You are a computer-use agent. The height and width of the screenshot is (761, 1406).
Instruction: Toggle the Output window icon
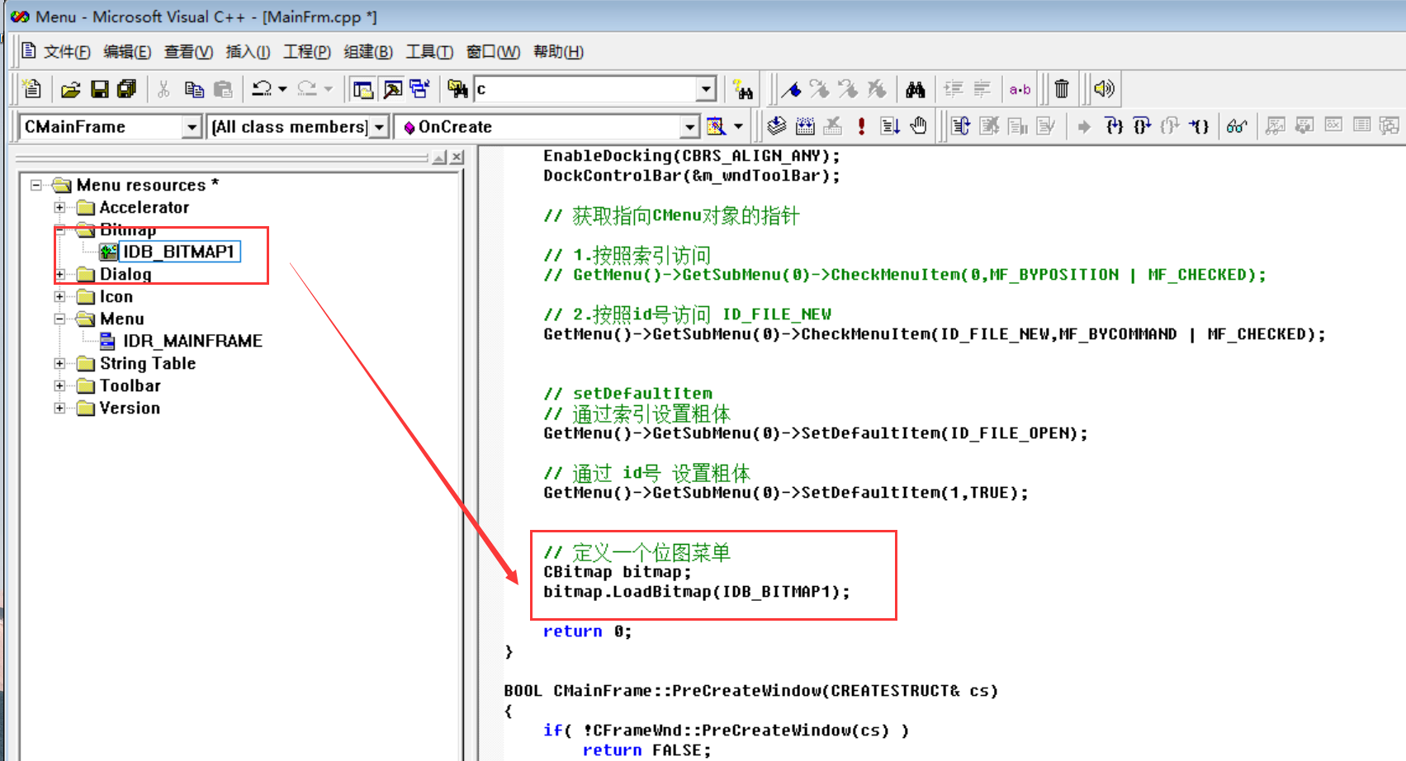click(392, 89)
